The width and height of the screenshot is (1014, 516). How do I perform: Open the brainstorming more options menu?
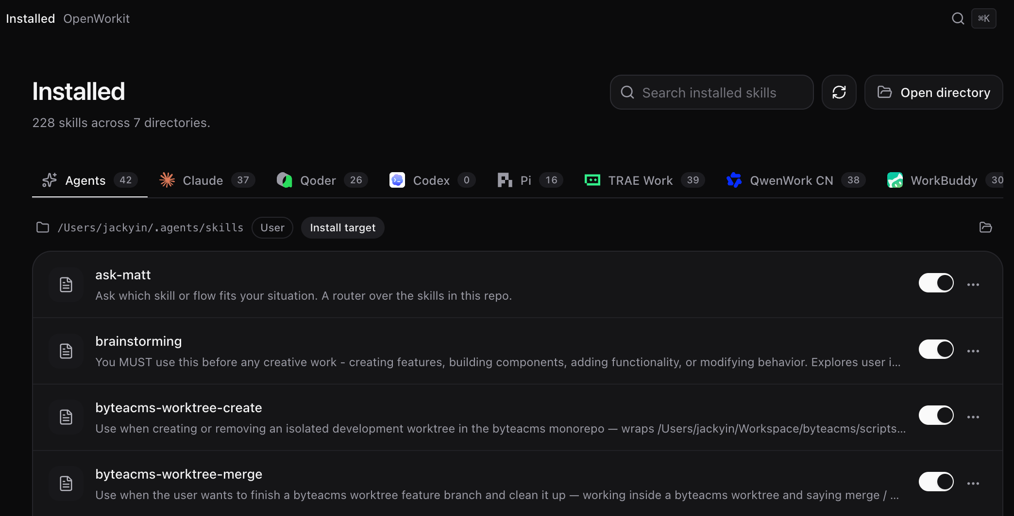tap(973, 351)
